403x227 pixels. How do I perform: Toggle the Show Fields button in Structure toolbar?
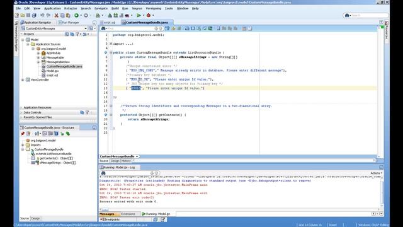coord(50,134)
